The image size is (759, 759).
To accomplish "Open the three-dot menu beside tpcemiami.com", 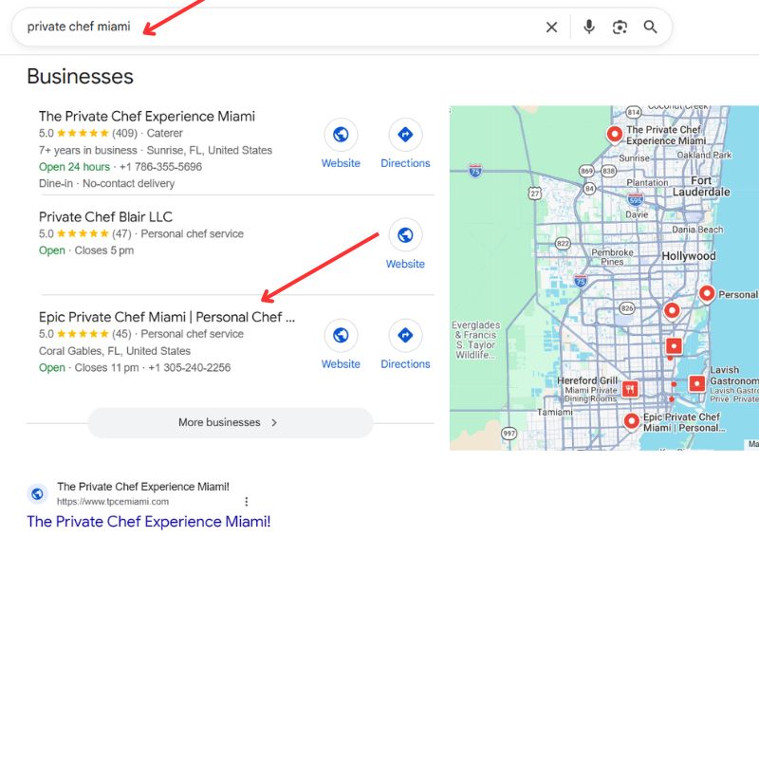I will [x=246, y=501].
